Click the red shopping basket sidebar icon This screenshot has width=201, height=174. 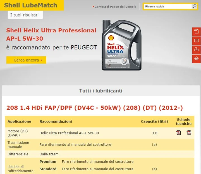(x=196, y=59)
